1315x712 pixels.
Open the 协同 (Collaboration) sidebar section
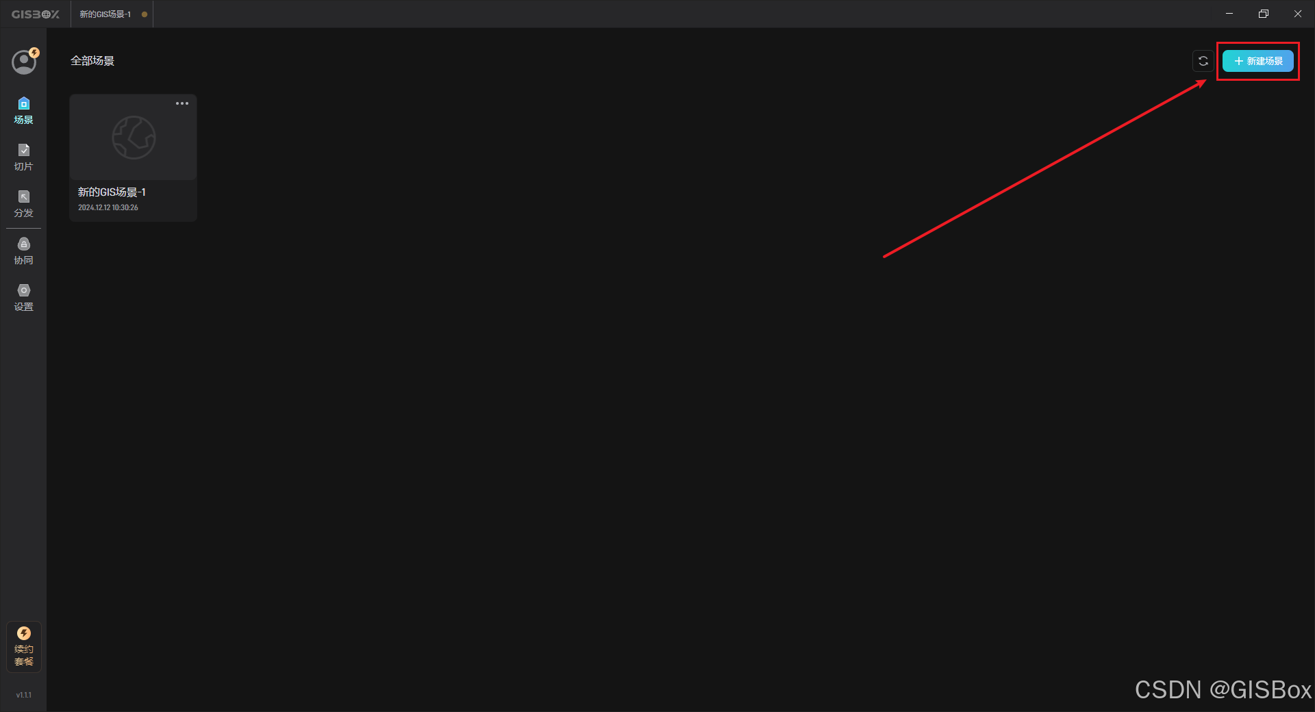[24, 251]
